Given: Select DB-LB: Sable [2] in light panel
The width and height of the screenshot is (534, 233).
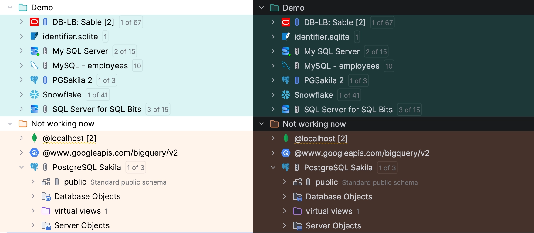Looking at the screenshot, I should coord(83,22).
